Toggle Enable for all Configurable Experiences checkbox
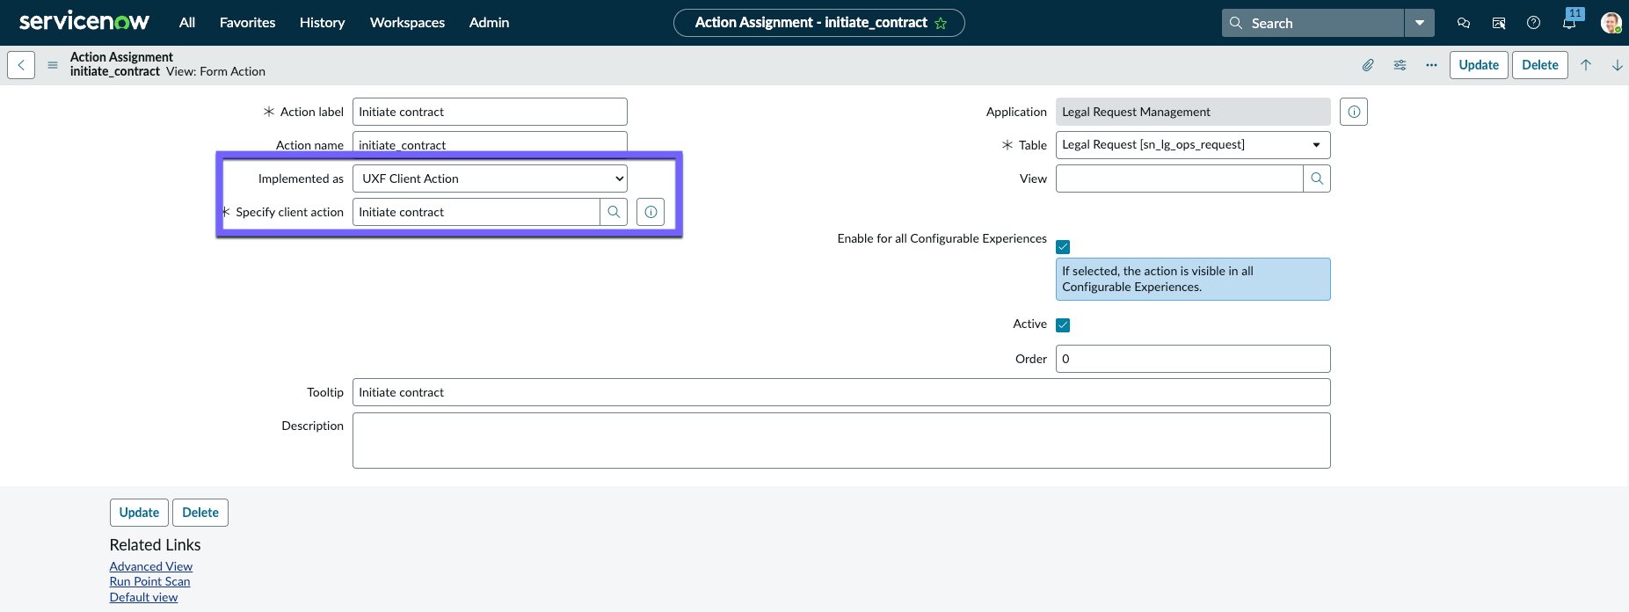The height and width of the screenshot is (612, 1629). [x=1063, y=247]
